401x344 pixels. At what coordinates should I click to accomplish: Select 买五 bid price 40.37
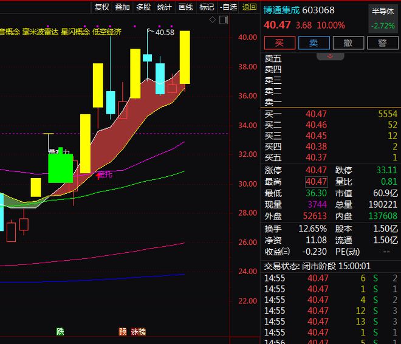click(x=317, y=157)
